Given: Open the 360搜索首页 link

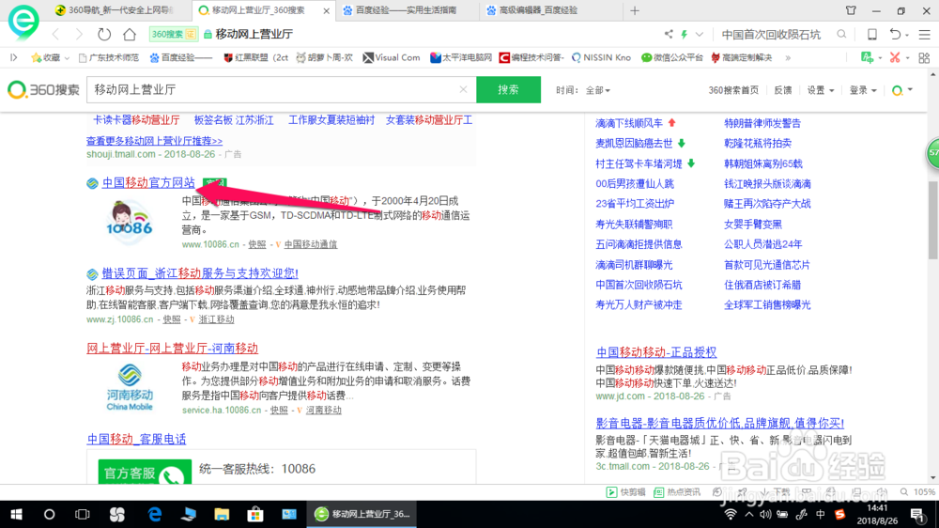Looking at the screenshot, I should coord(733,90).
